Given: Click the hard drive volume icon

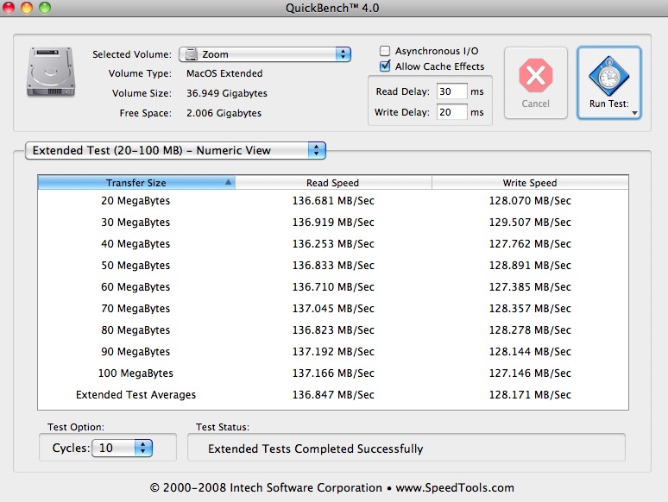Looking at the screenshot, I should click(x=51, y=72).
